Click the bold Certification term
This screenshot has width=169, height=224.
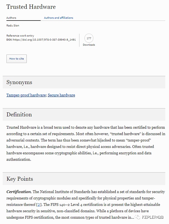19,192
